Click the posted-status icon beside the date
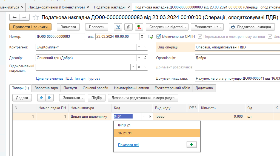Viewport: 280px width, 156px height. tap(150, 37)
